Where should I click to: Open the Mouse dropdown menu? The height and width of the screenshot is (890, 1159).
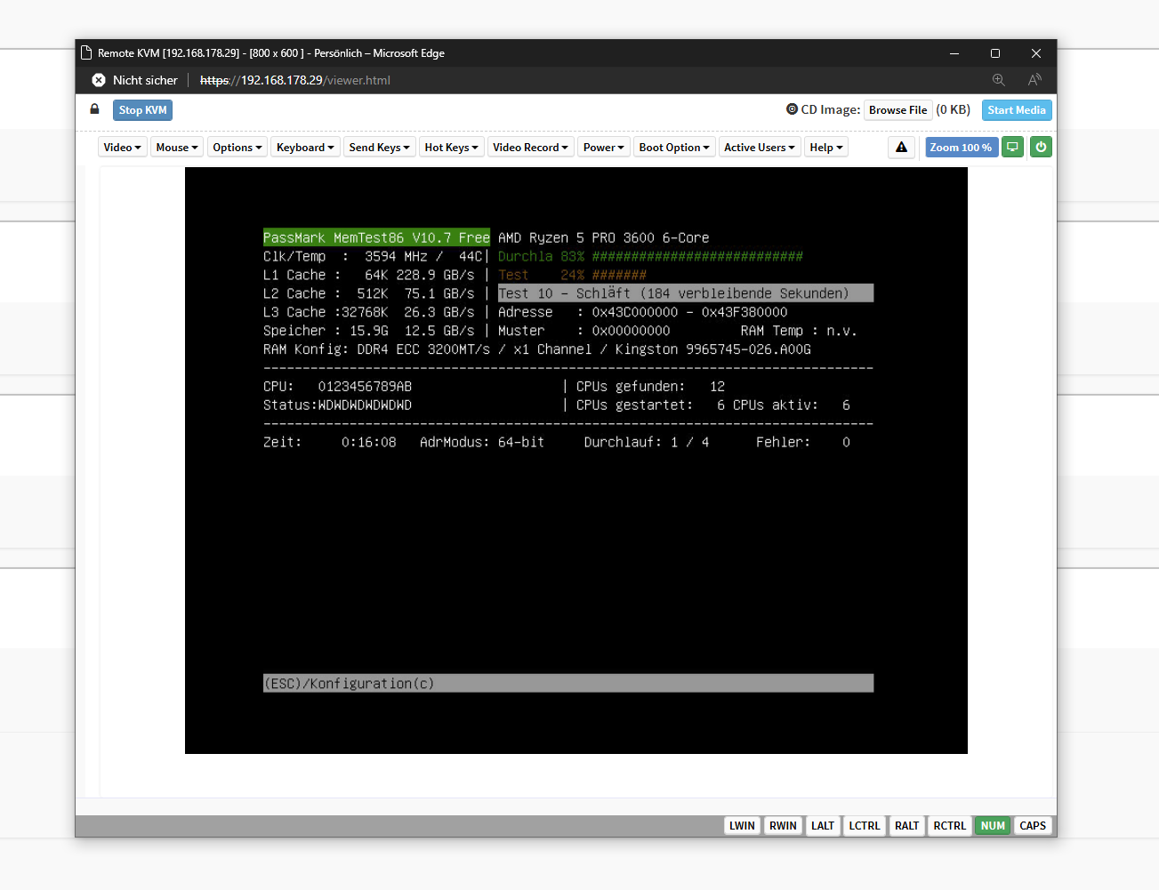coord(177,148)
